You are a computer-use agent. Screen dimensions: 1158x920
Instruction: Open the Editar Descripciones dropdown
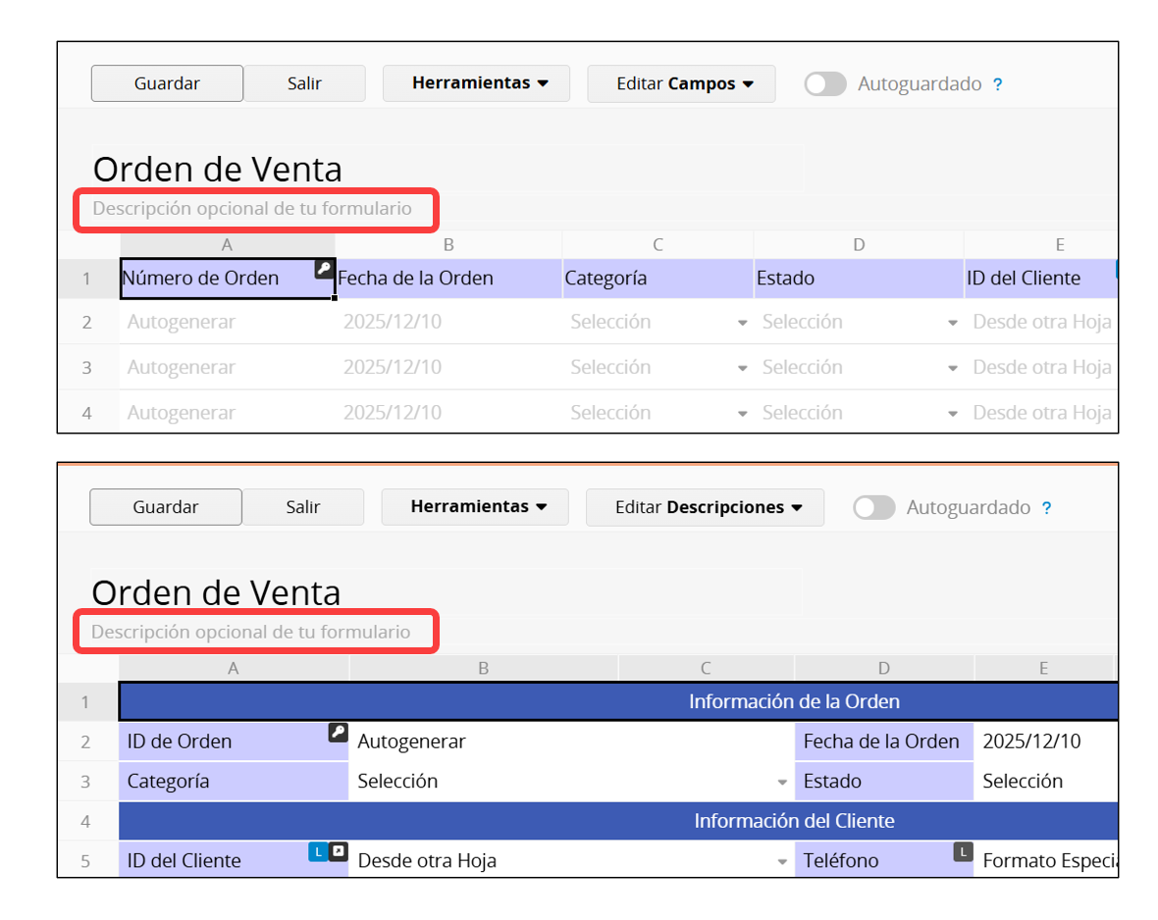(705, 508)
